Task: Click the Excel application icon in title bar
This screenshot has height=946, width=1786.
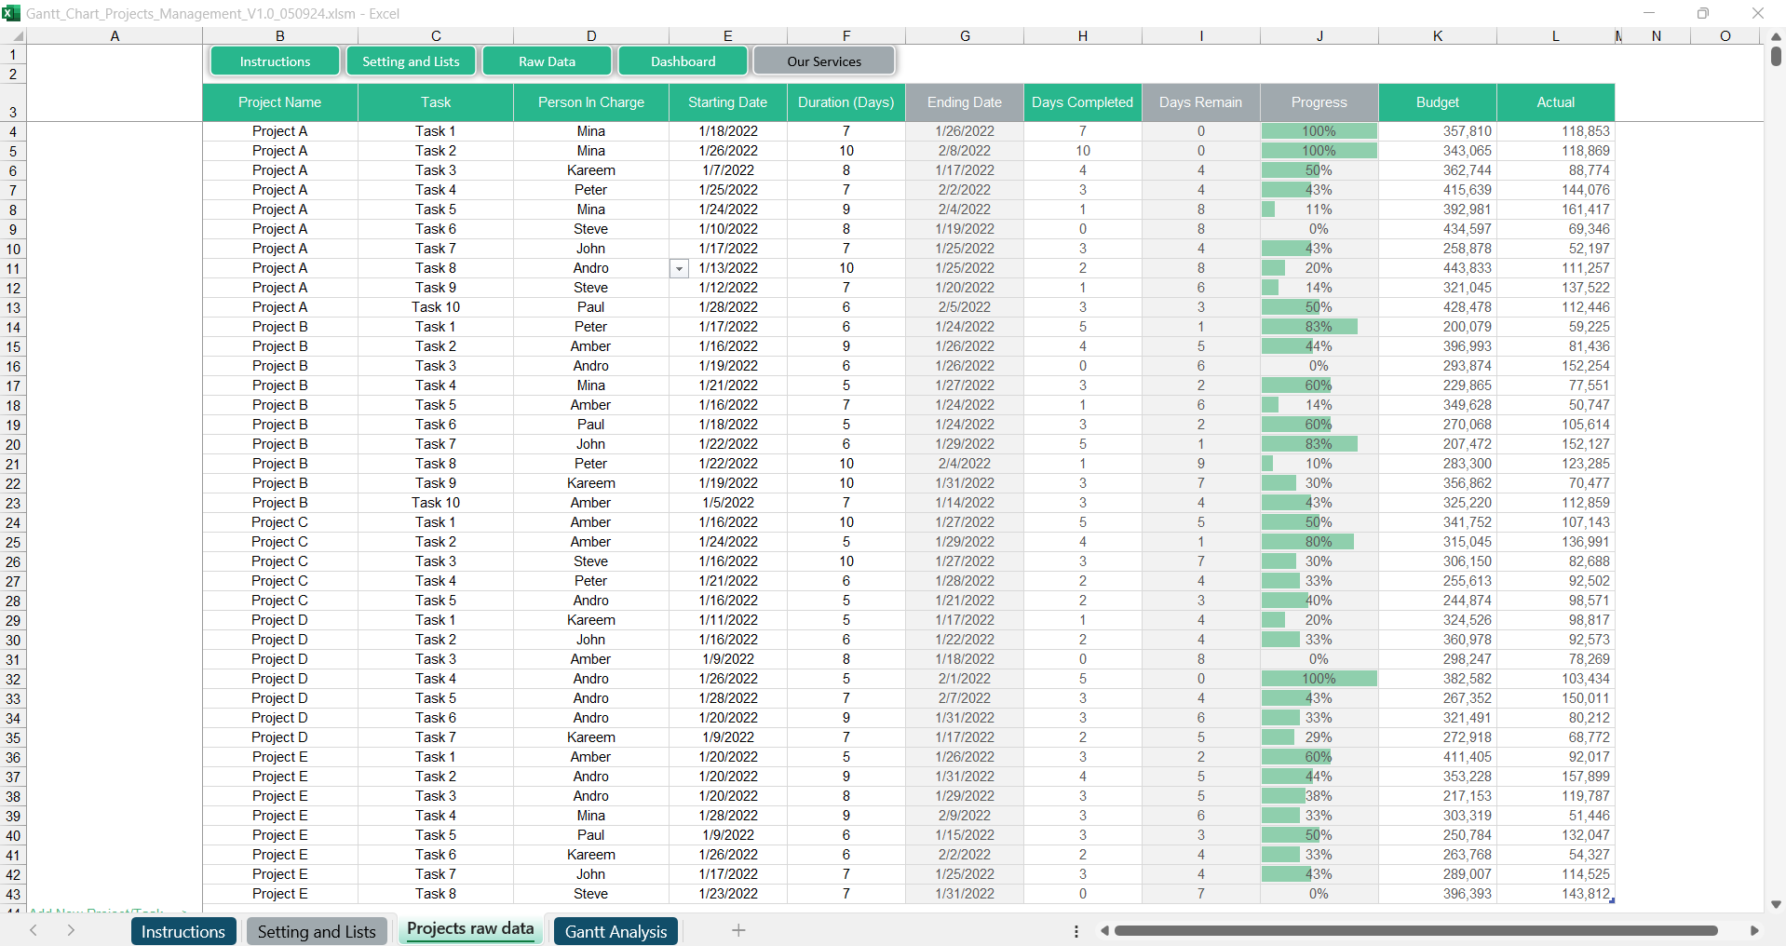Action: point(11,13)
